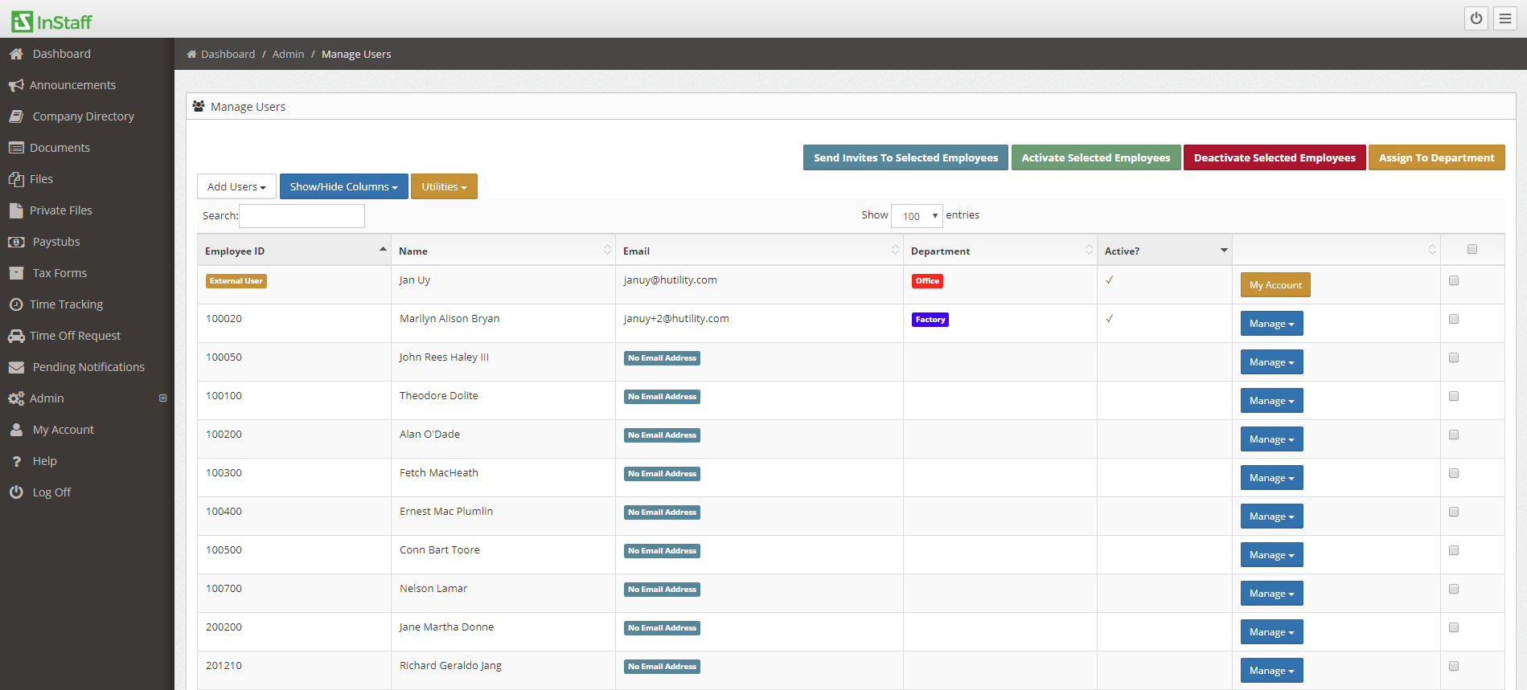Check Theodore Dolite's row checkbox
Screen dimensions: 1527x690
coord(1454,396)
